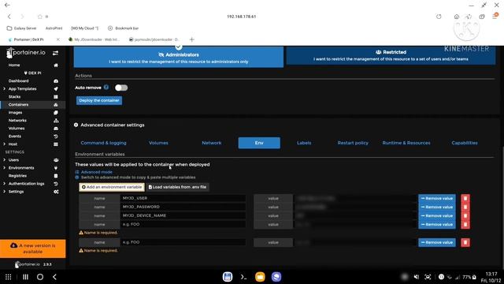
Task: Click the Environments plug icon
Action: pos(56,168)
